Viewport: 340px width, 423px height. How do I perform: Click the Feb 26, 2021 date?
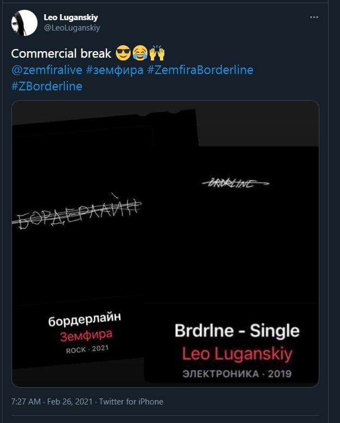pos(70,402)
